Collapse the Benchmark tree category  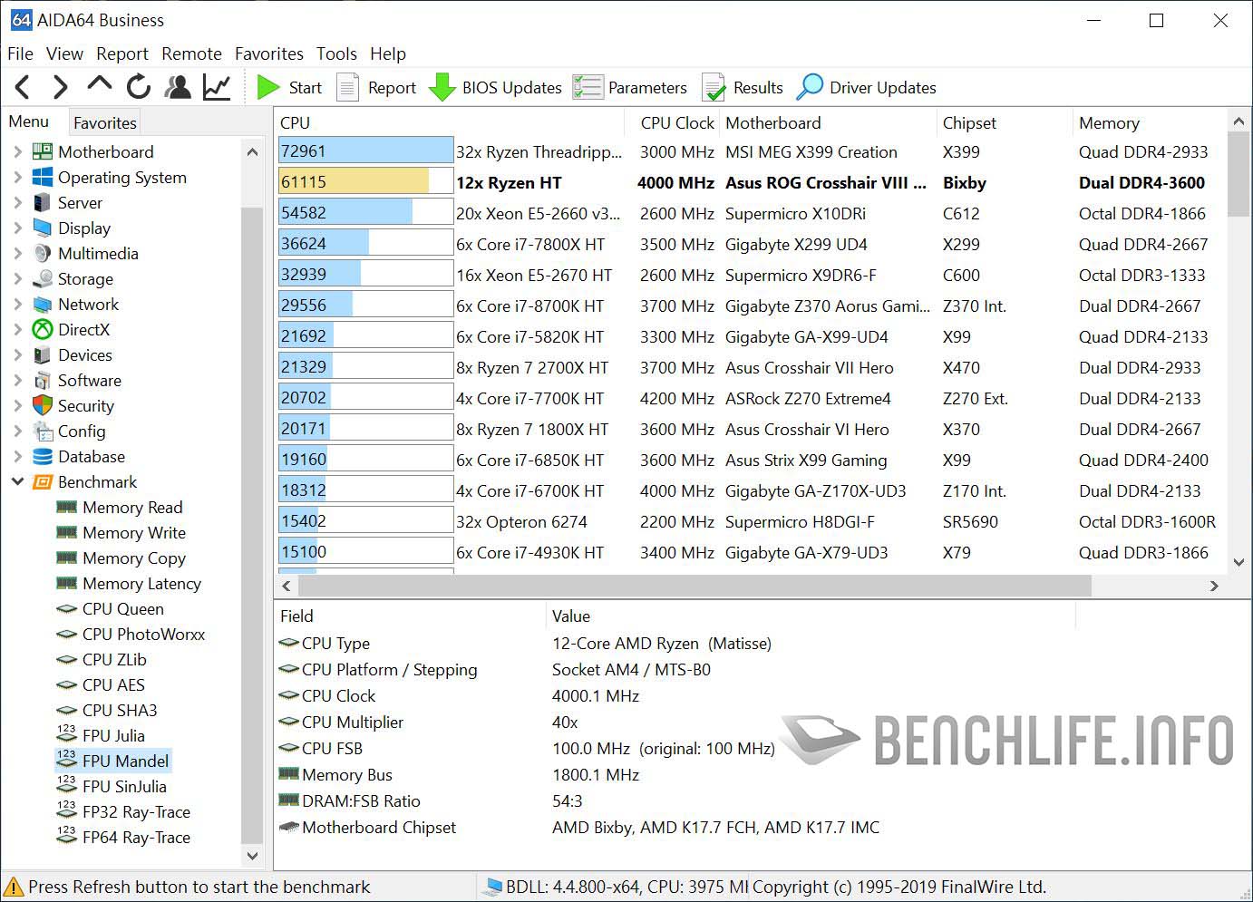(17, 481)
